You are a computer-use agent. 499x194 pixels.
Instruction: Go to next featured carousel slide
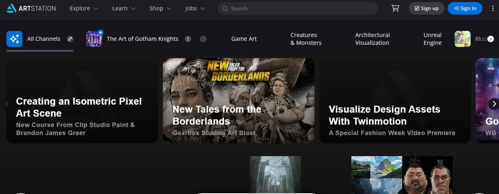click(494, 104)
